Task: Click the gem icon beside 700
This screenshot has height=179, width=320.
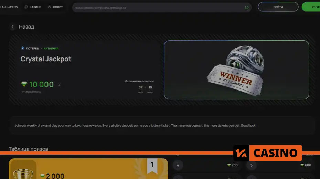Action: tap(229, 165)
